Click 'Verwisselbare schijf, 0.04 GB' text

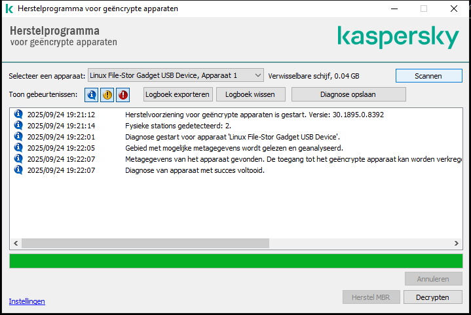314,76
